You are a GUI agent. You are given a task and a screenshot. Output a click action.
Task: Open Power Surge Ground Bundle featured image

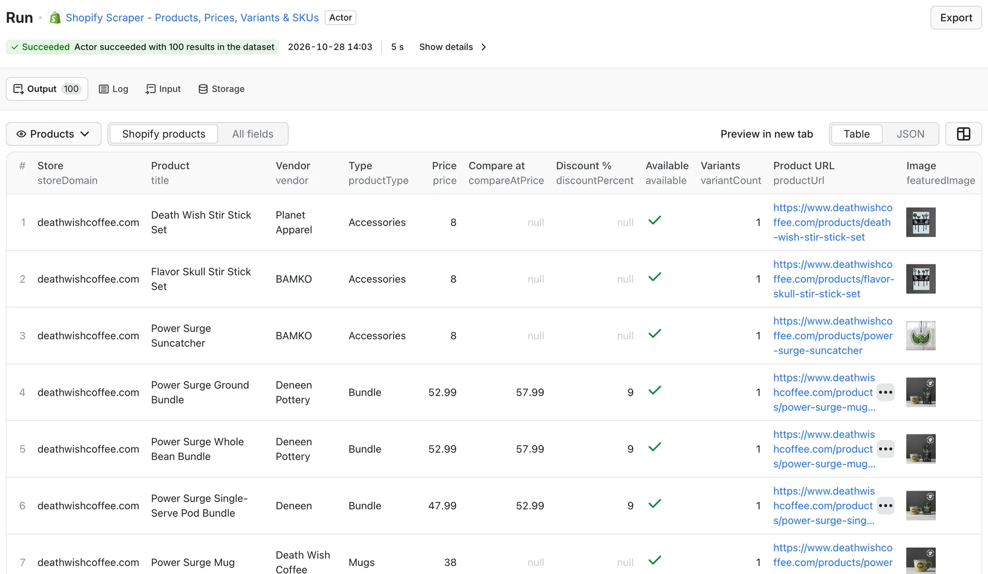click(920, 392)
